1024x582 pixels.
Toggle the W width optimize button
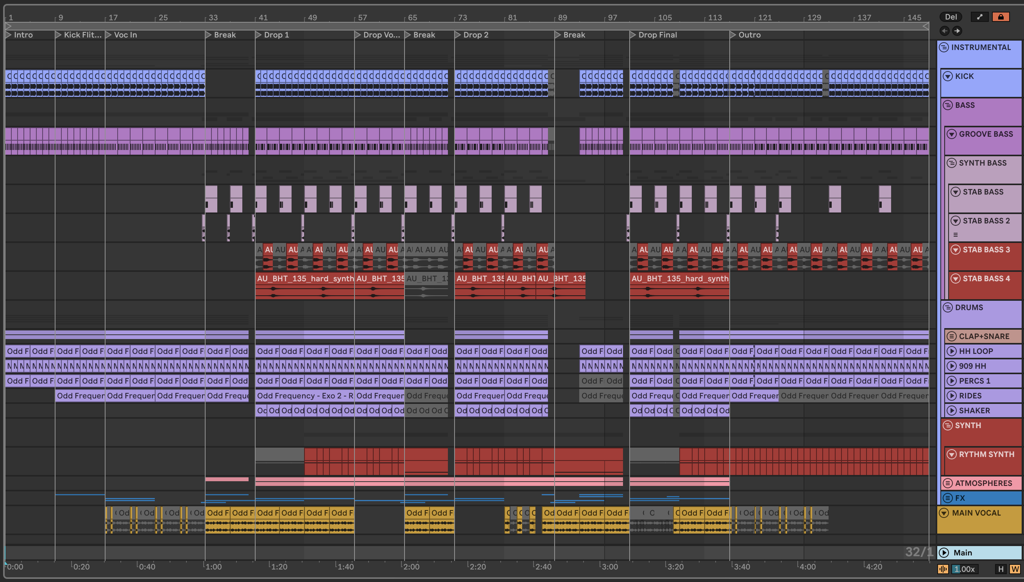point(1015,569)
